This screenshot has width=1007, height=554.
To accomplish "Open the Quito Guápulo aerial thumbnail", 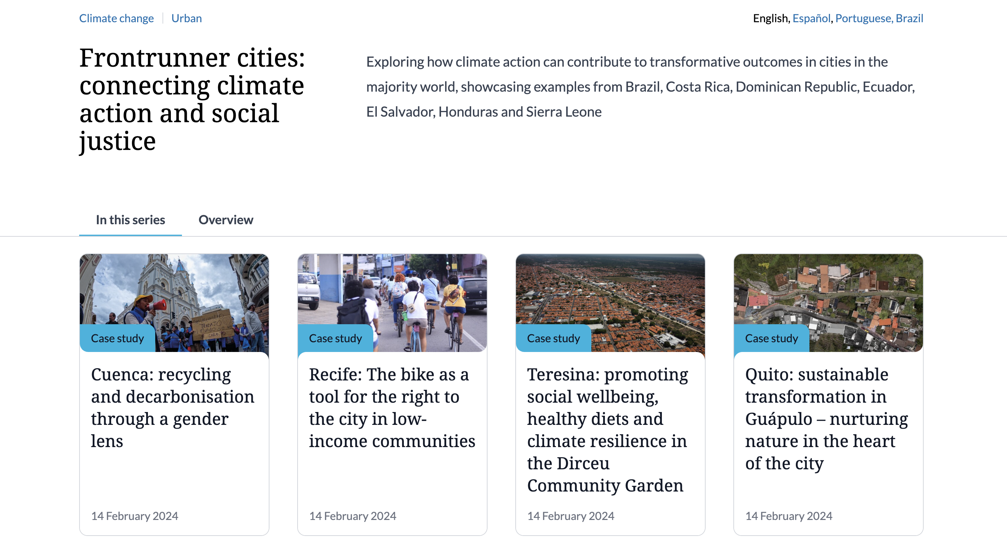I will click(828, 289).
